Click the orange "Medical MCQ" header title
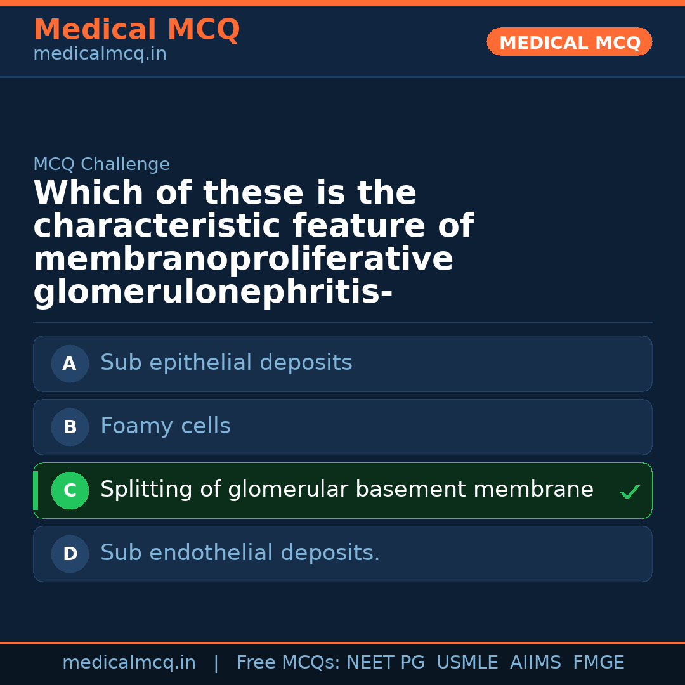 (136, 30)
